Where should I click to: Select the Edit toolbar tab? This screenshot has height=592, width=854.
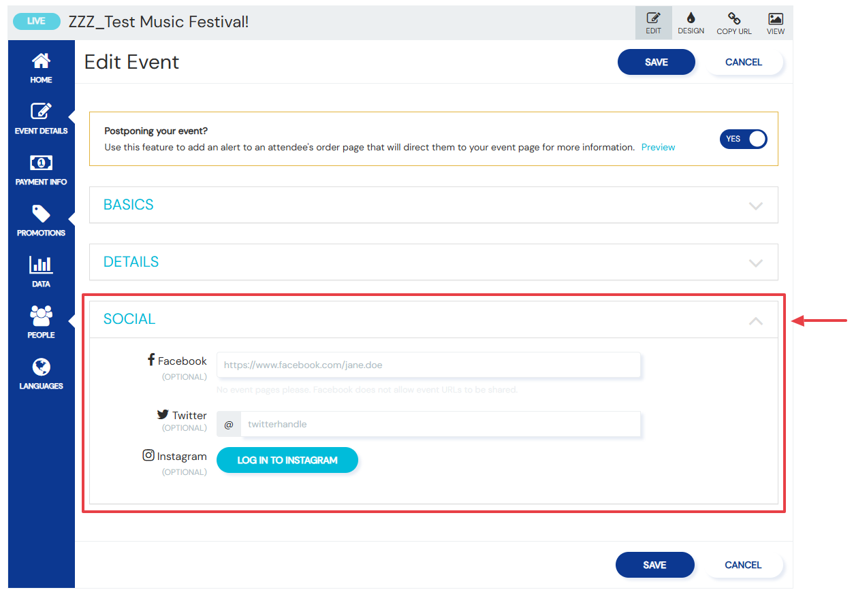(654, 22)
